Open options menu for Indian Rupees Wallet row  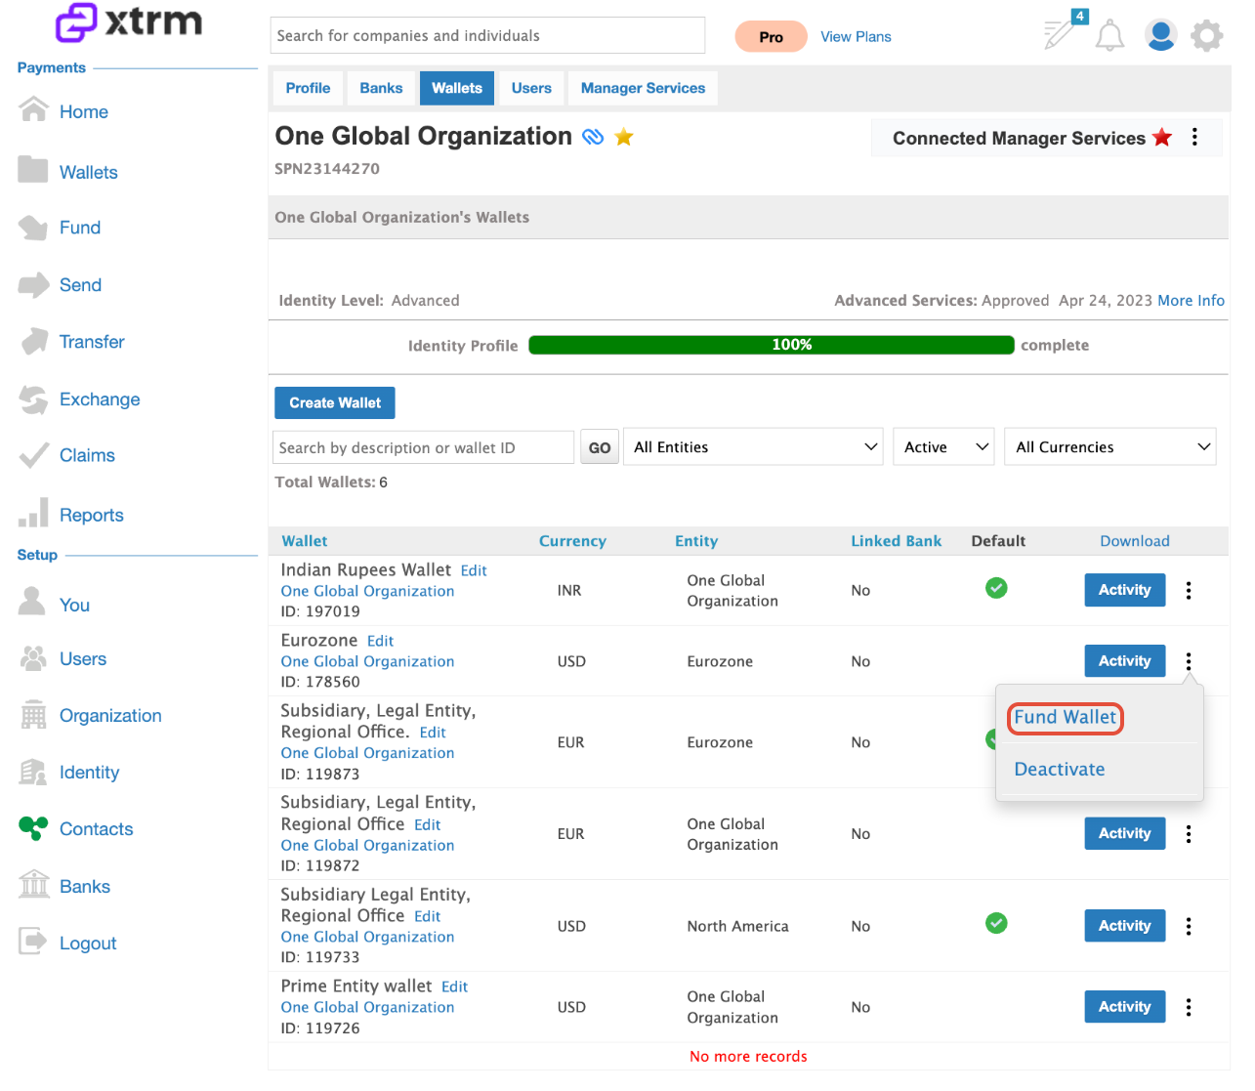[1189, 590]
